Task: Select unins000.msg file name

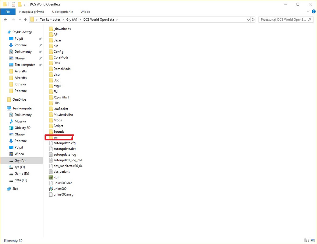Action: [x=63, y=194]
